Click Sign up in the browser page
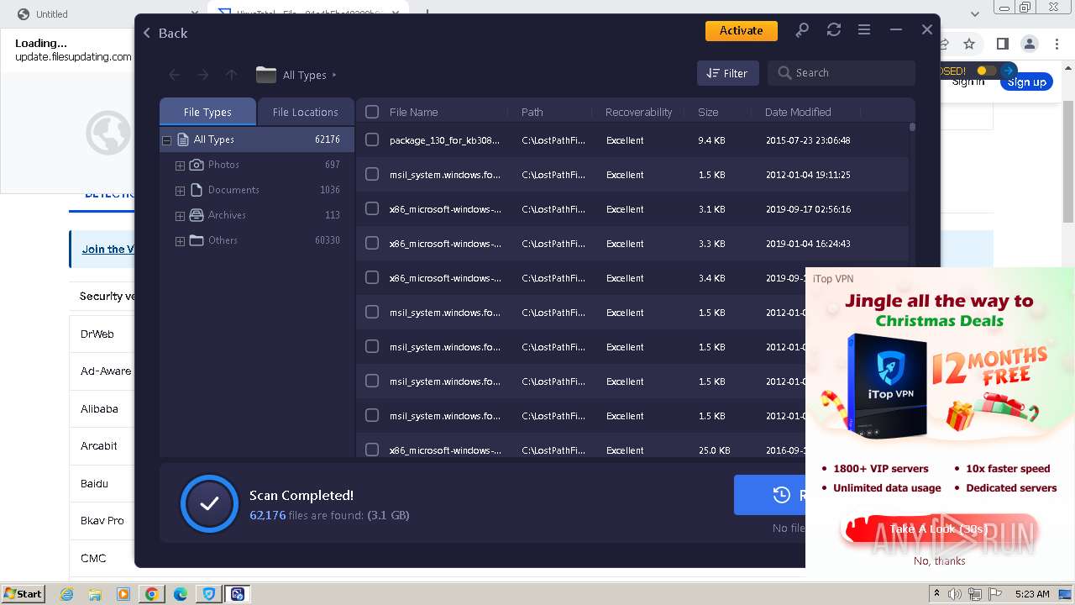This screenshot has height=605, width=1075. [1026, 82]
